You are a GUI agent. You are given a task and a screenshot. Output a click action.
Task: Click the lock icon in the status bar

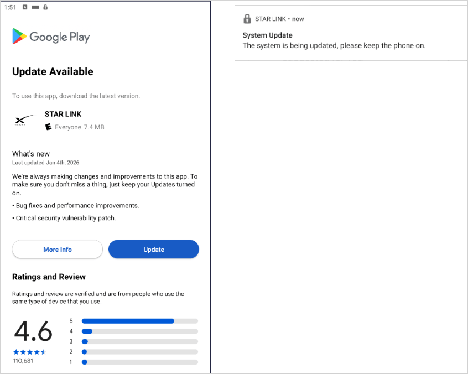44,7
